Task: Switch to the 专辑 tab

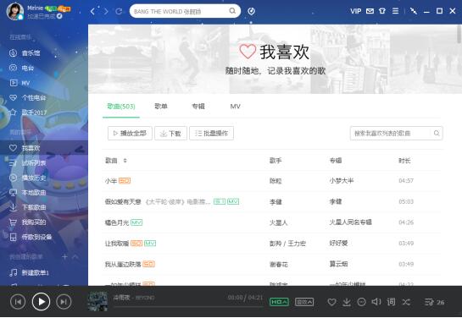Action: tap(198, 107)
